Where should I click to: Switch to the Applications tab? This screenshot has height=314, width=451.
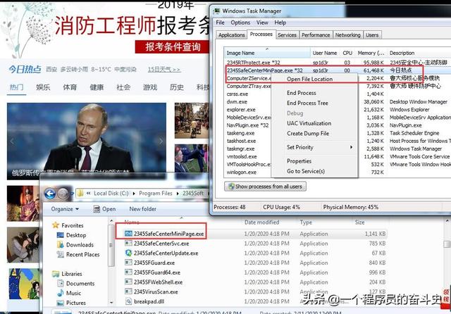click(232, 35)
